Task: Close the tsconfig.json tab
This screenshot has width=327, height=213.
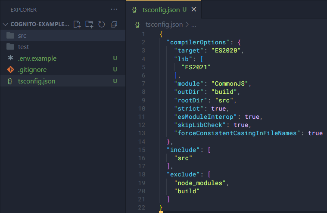Action: tap(193, 9)
